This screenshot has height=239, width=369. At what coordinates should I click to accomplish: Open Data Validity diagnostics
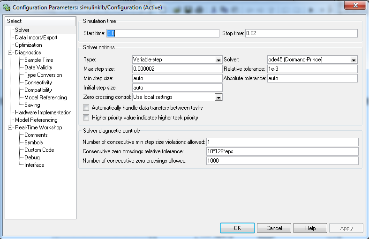pos(38,67)
